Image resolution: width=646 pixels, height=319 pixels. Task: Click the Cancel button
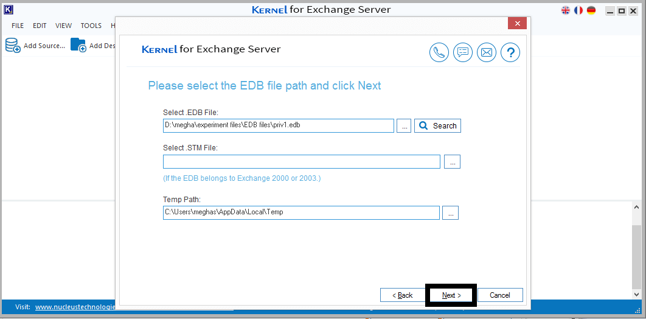pyautogui.click(x=500, y=295)
